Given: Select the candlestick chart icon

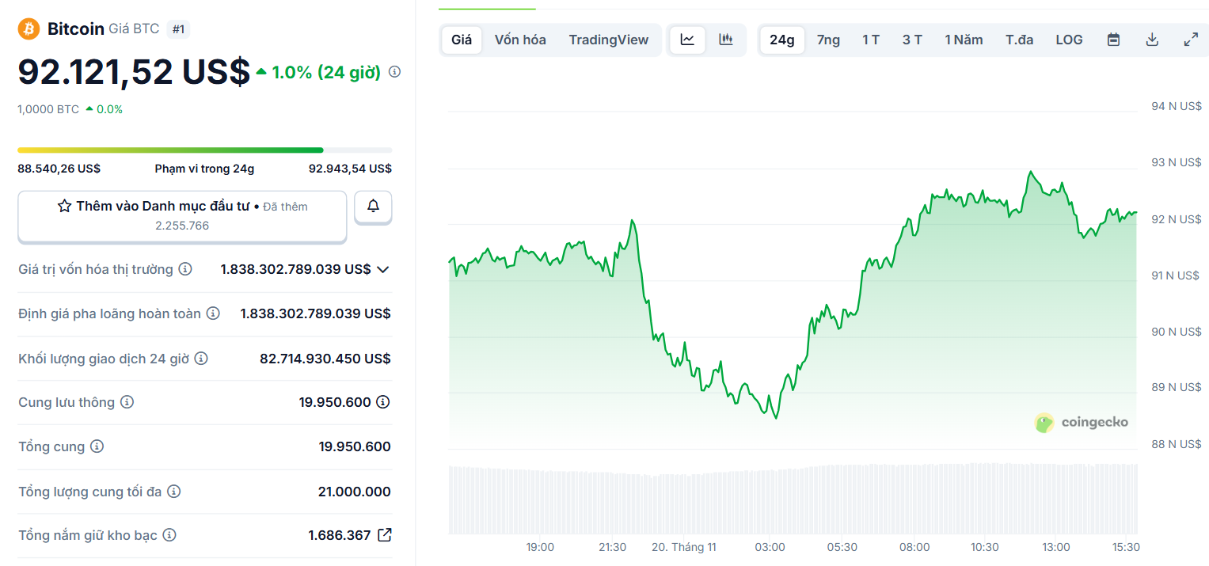Looking at the screenshot, I should (x=727, y=39).
